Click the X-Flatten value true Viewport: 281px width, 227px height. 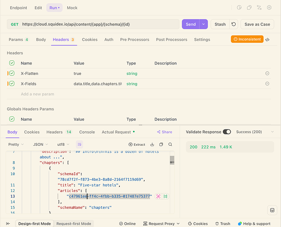78,74
